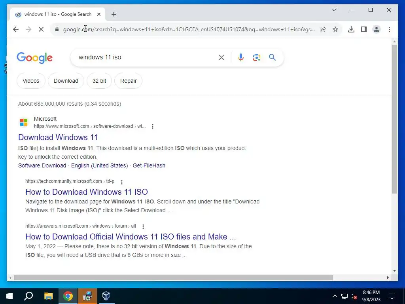This screenshot has width=405, height=304.
Task: Click the forward navigation arrow
Action: tap(28, 29)
